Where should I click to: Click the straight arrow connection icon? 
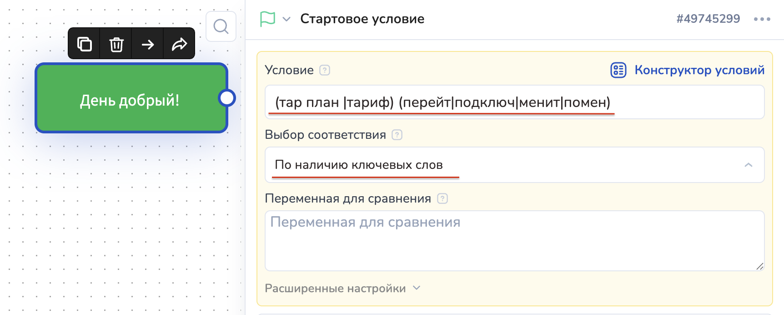(148, 44)
